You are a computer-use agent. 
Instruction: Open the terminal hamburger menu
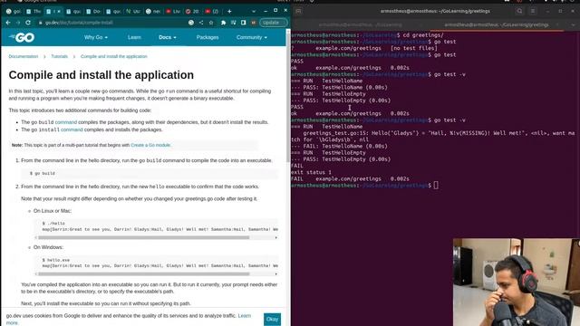(533, 11)
